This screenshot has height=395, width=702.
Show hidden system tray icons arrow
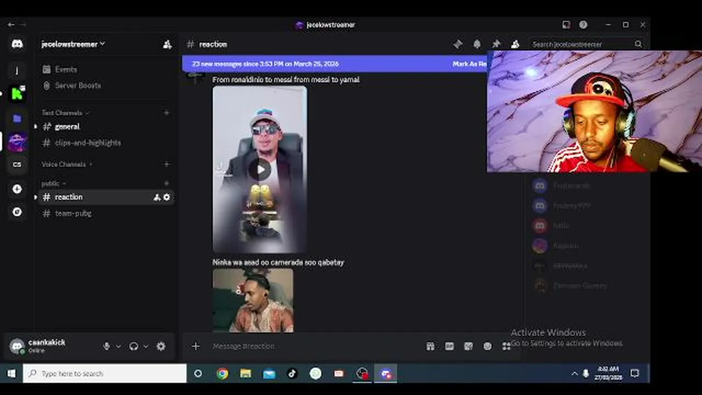click(574, 374)
